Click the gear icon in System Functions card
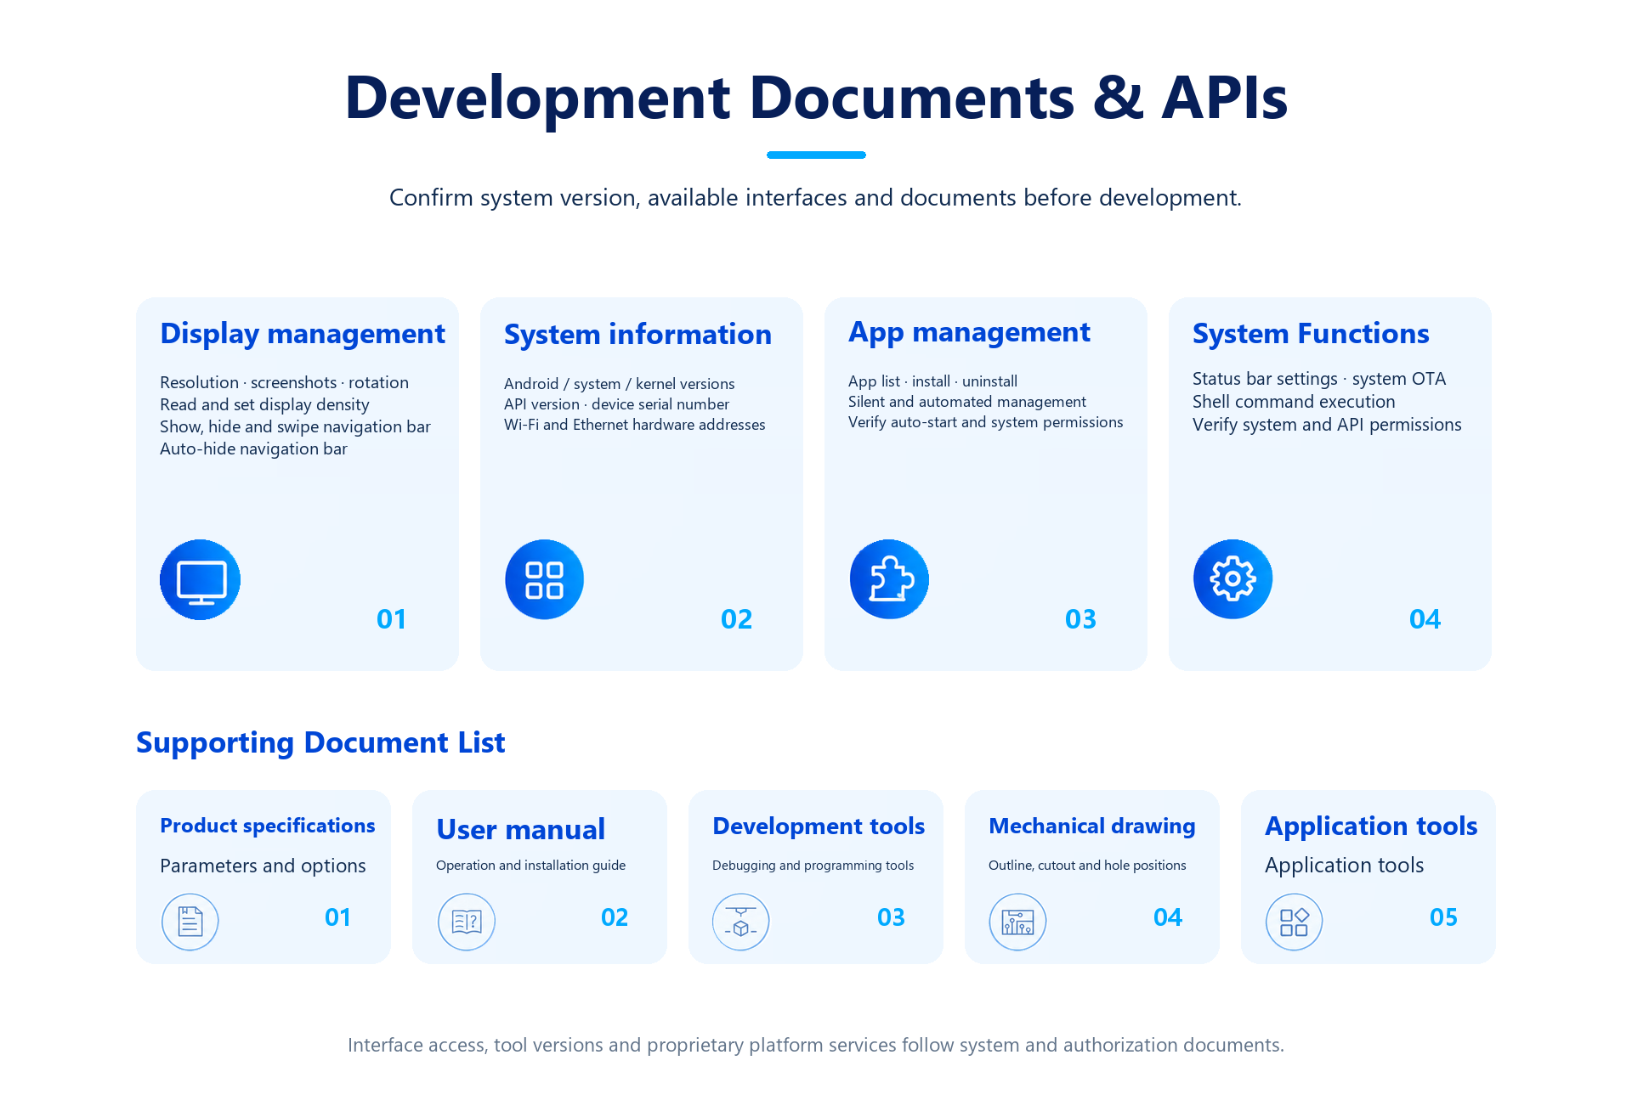 1233,579
